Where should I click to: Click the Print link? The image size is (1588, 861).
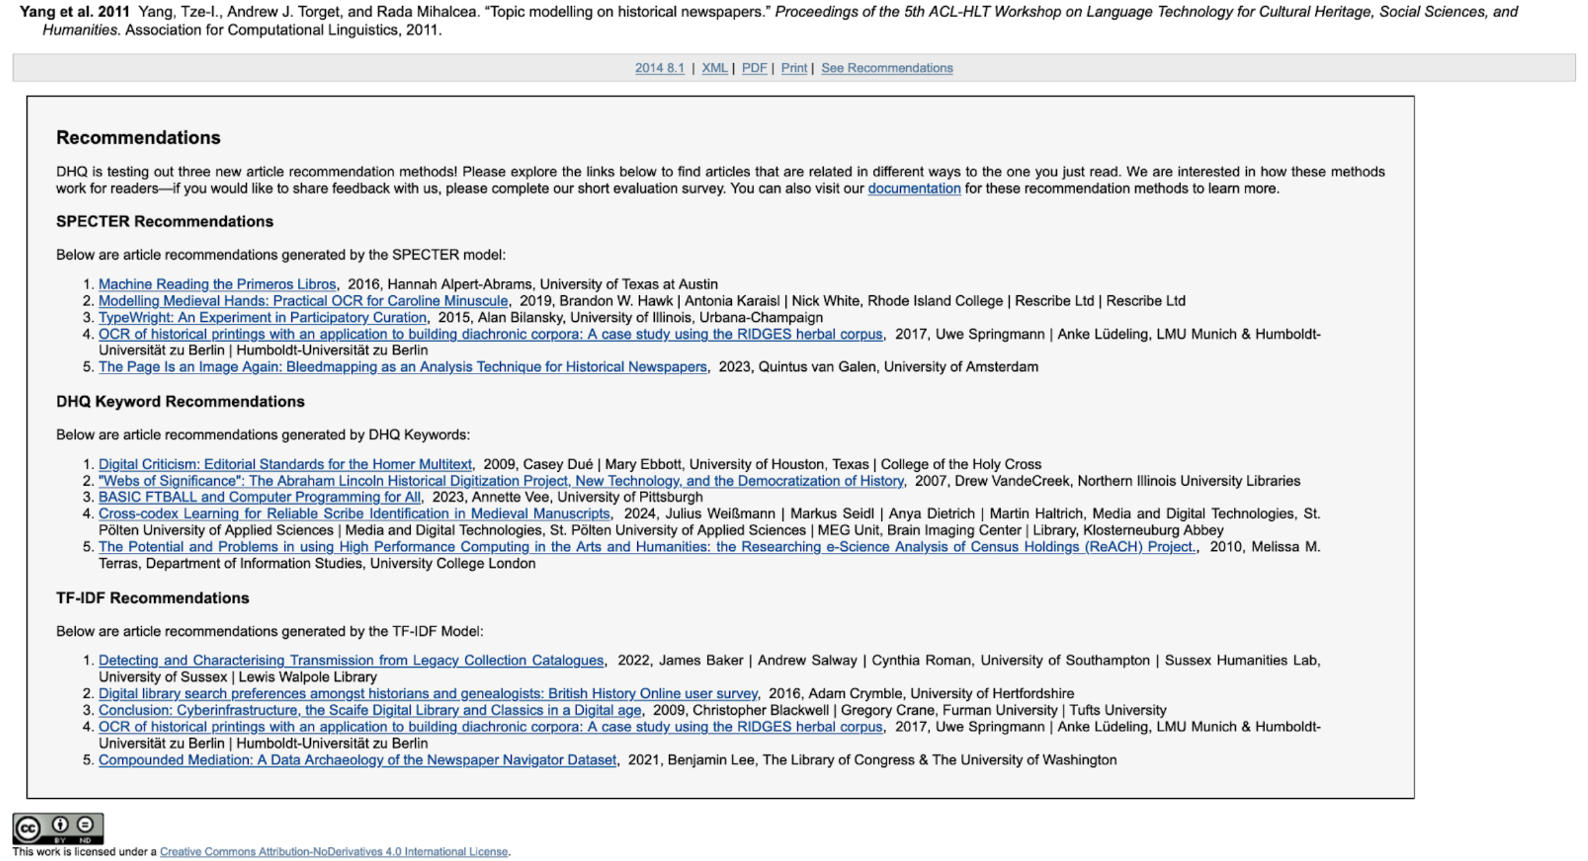pyautogui.click(x=793, y=68)
